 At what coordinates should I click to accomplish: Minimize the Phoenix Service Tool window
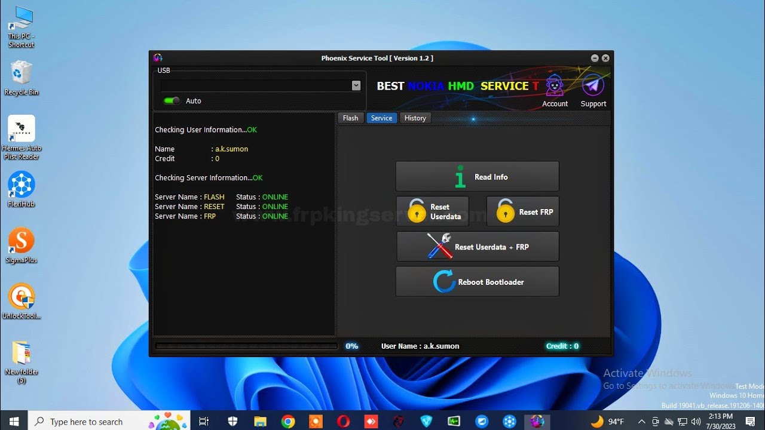pos(595,58)
